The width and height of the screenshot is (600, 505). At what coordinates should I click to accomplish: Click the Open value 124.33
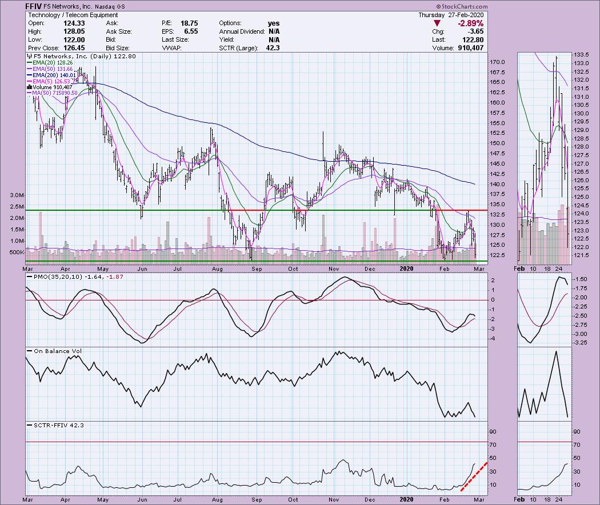point(75,23)
